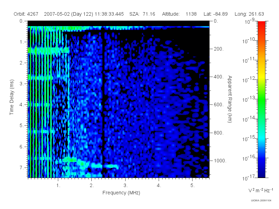Click the 'Lat: -84.89' text
The image size is (279, 209).
(216, 14)
